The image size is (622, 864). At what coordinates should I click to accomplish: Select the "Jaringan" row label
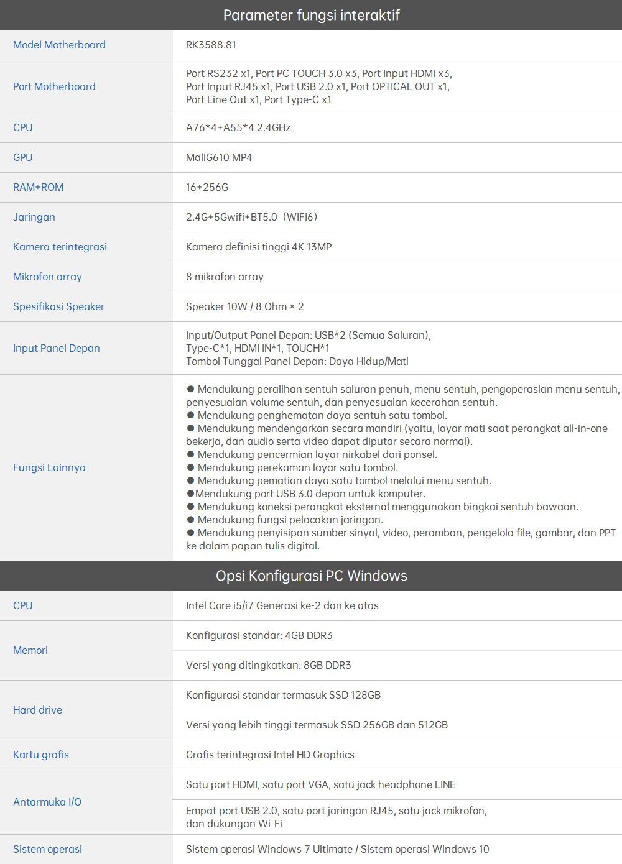pyautogui.click(x=34, y=217)
